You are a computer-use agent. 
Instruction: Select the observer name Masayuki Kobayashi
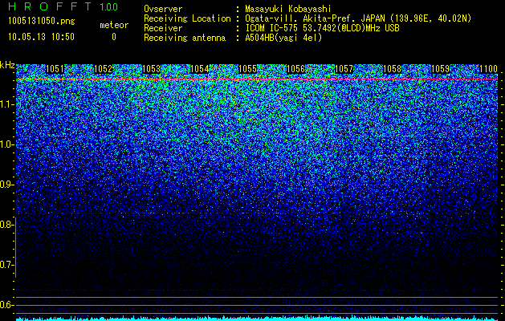click(x=288, y=9)
